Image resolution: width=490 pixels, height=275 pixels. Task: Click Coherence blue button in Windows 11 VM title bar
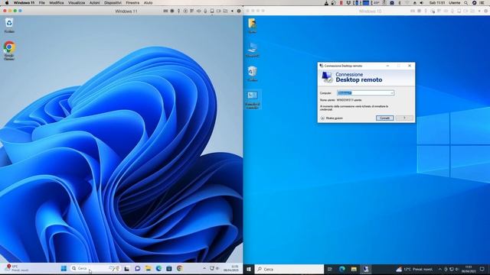click(x=21, y=11)
